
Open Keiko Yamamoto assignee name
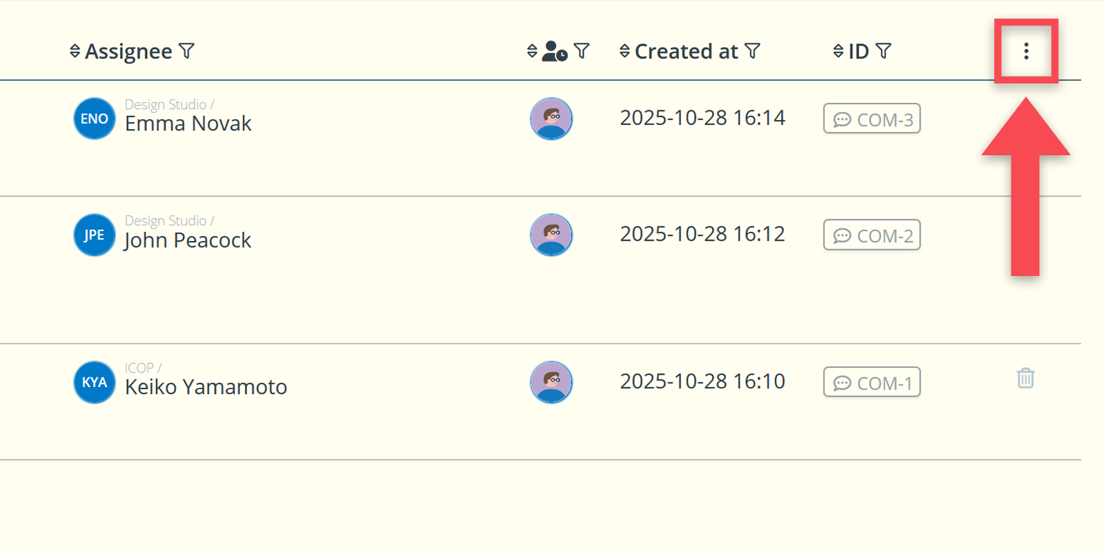206,387
